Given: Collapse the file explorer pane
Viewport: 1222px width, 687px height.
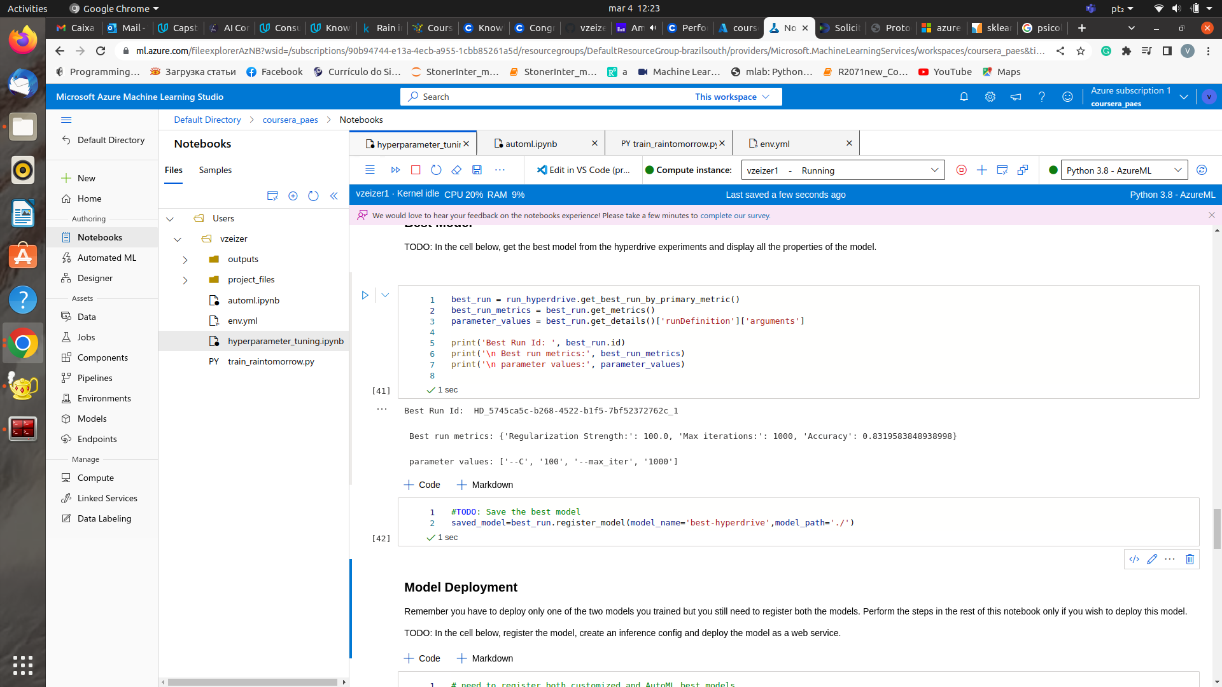Looking at the screenshot, I should pos(334,196).
